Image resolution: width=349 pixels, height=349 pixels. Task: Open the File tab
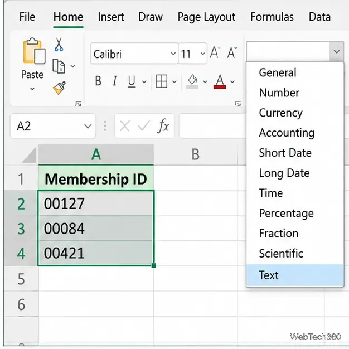click(x=27, y=17)
